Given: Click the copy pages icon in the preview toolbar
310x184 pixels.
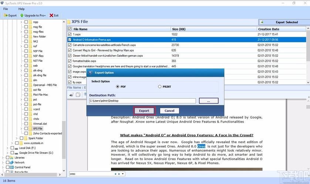Looking at the screenshot, I should click(78, 95).
